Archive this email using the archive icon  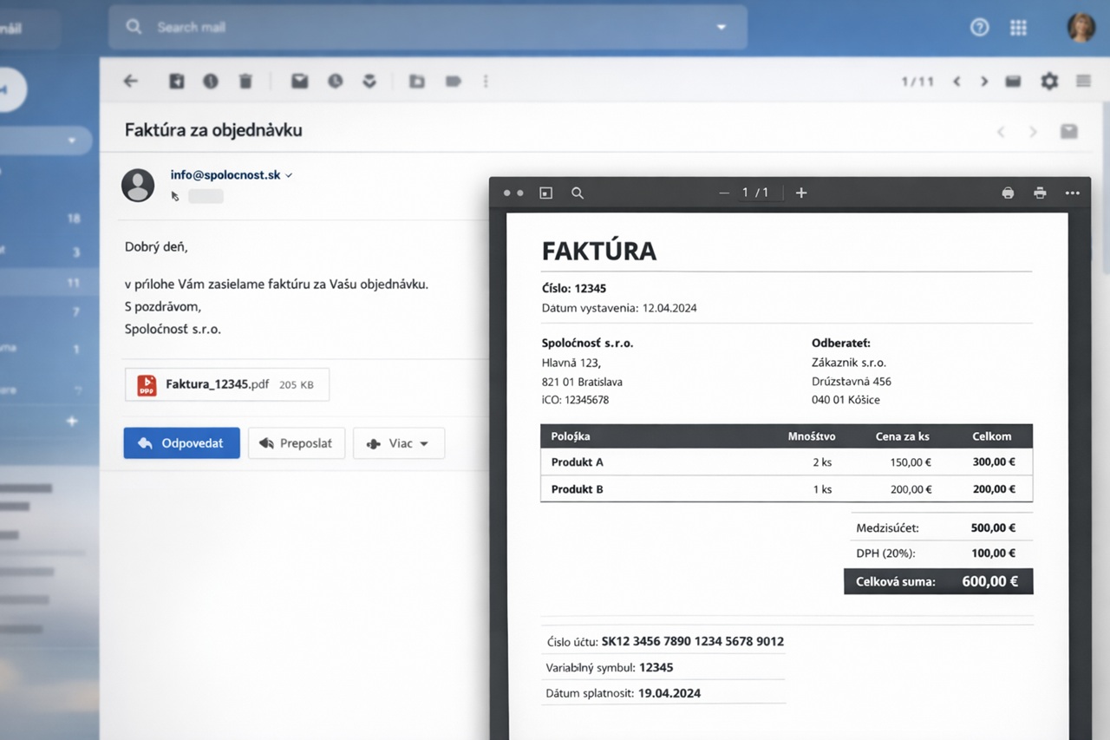pos(177,82)
